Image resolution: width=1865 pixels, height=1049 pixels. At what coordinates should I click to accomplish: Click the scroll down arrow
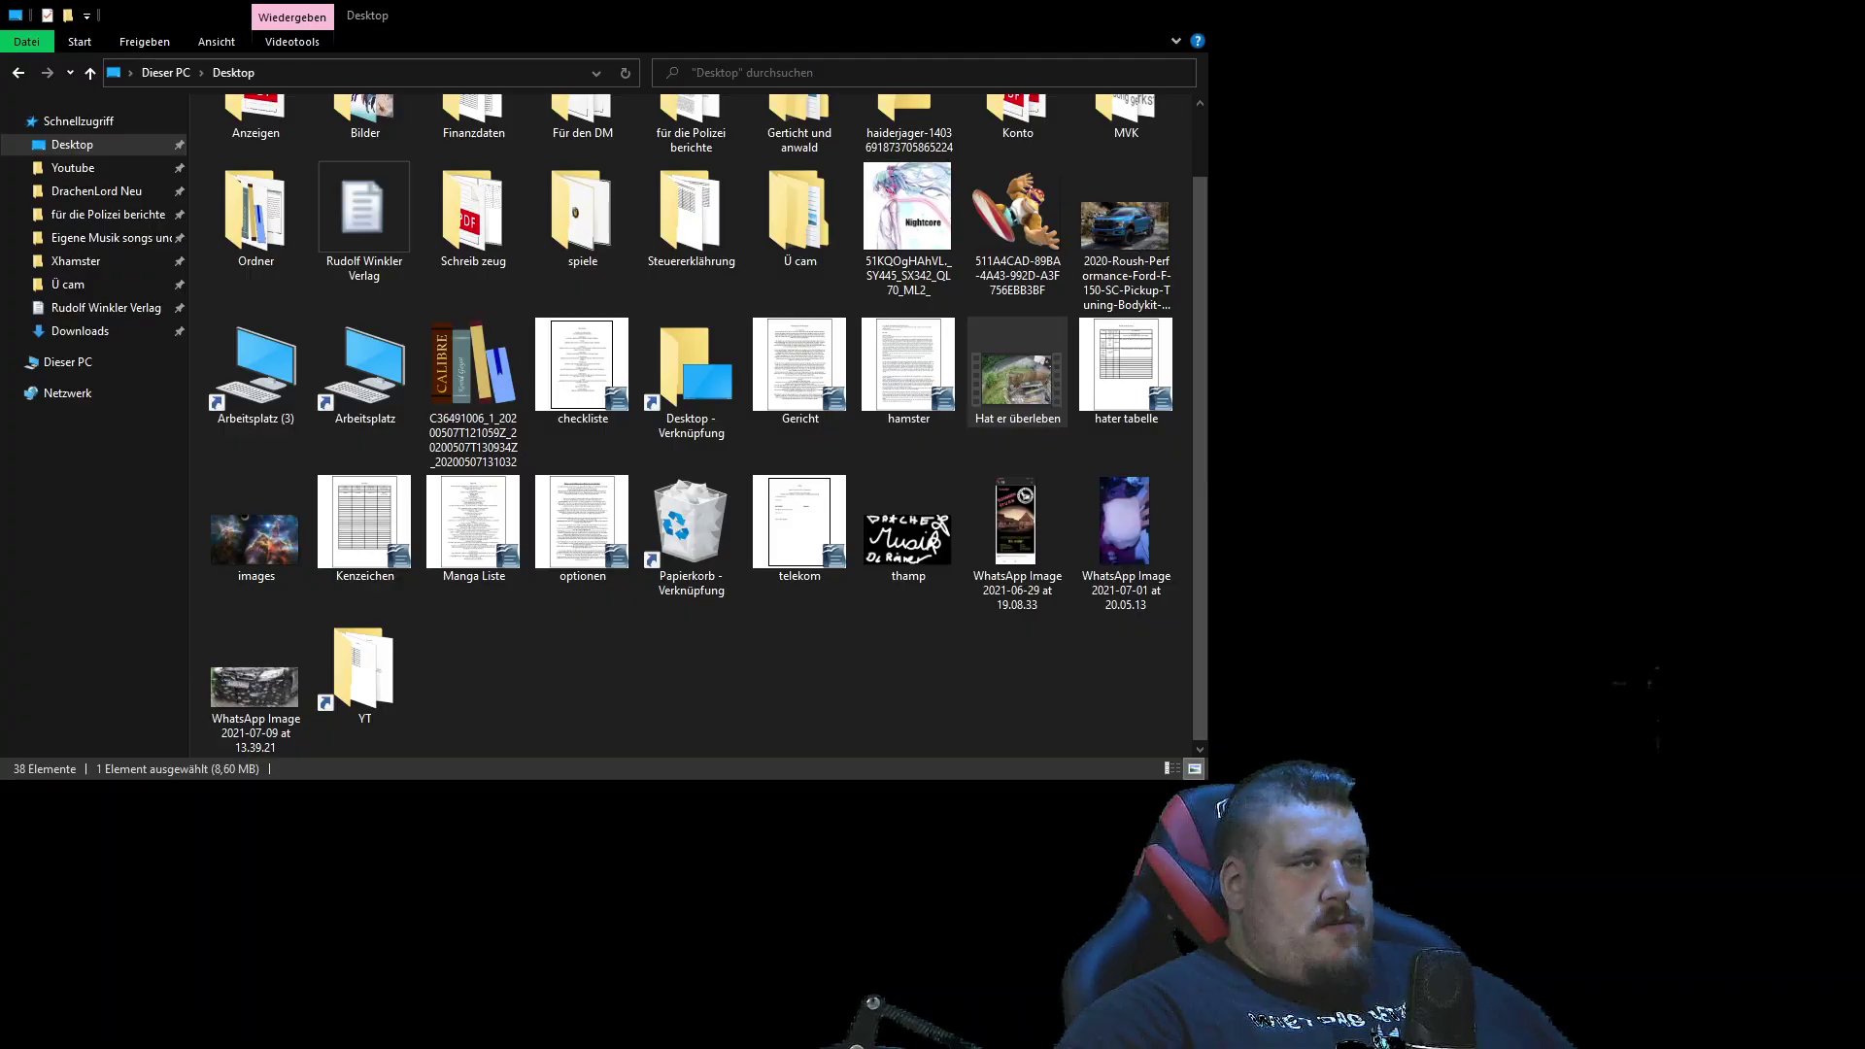(x=1201, y=750)
